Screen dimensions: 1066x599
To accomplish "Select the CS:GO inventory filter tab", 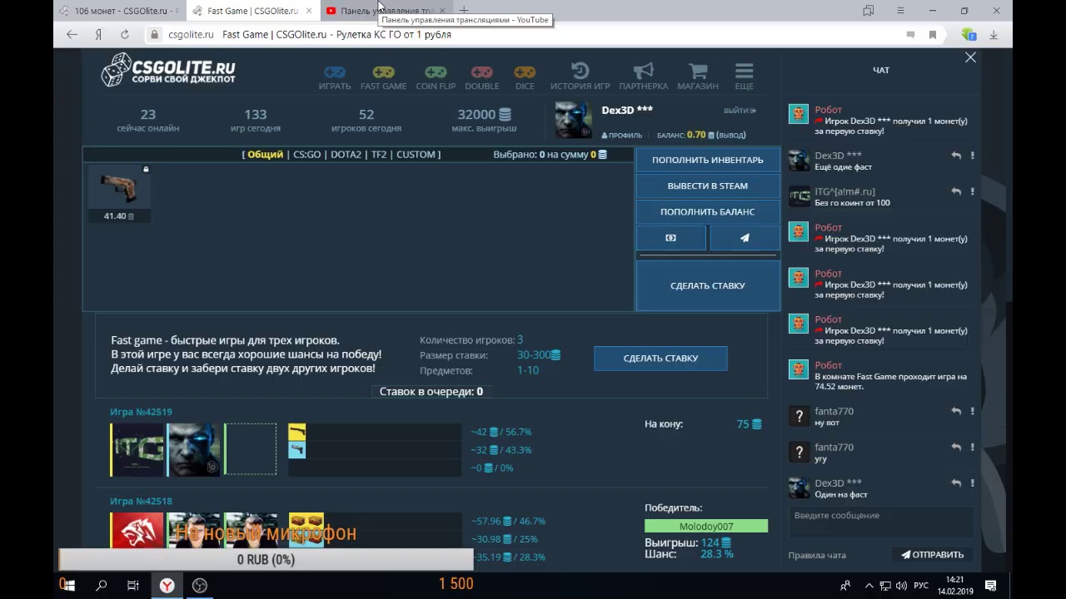I will click(x=306, y=155).
